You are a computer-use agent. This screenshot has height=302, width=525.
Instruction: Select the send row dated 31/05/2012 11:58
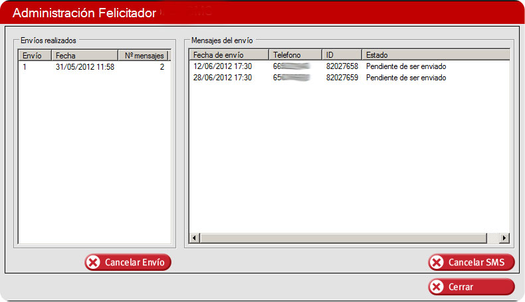(x=84, y=67)
